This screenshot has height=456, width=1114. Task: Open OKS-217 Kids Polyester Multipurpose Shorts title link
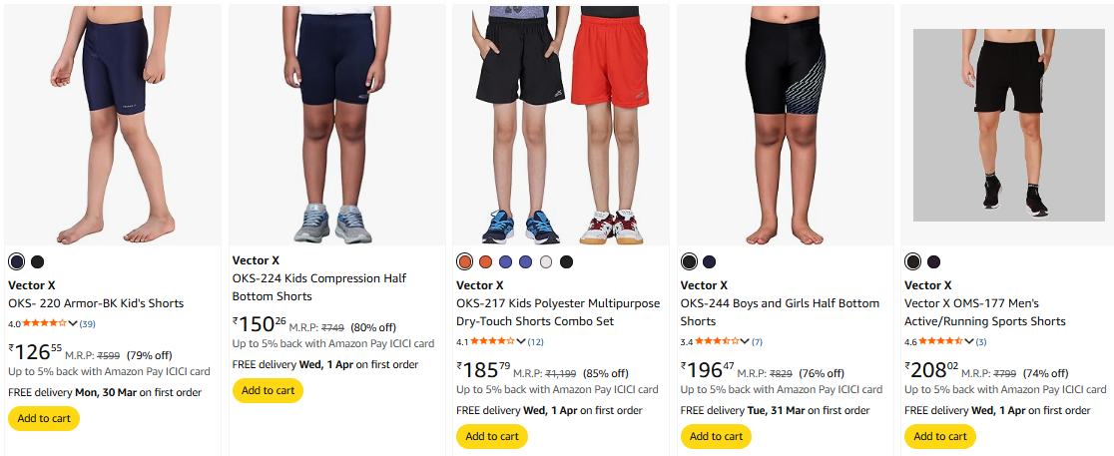coord(557,312)
